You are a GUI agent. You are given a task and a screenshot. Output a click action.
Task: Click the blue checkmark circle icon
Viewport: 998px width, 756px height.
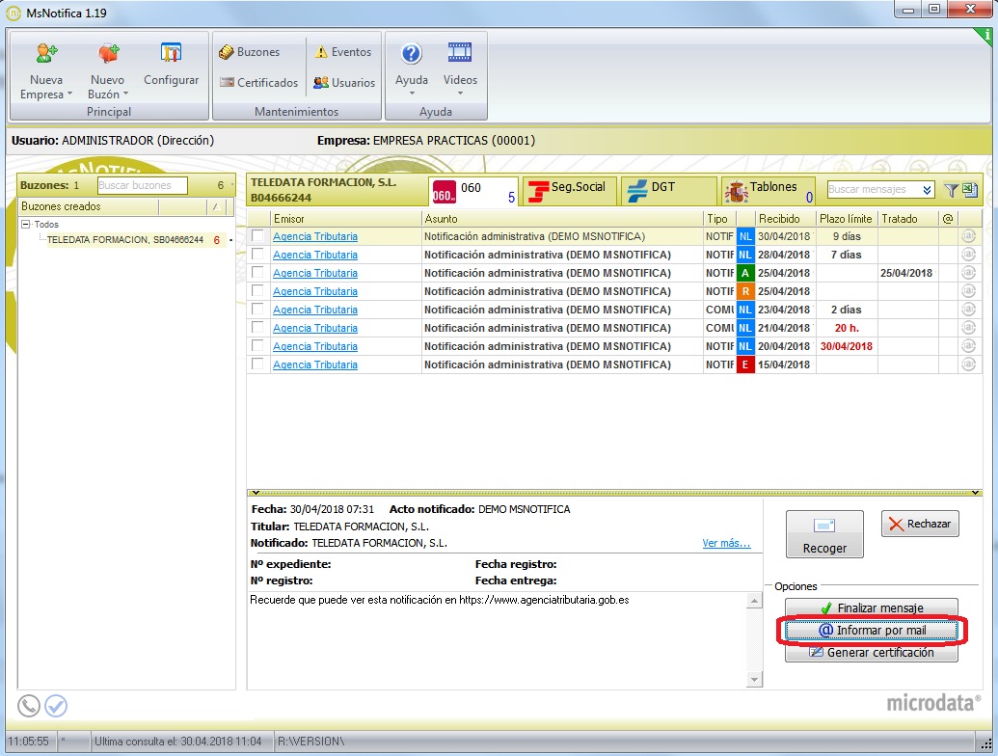(56, 706)
